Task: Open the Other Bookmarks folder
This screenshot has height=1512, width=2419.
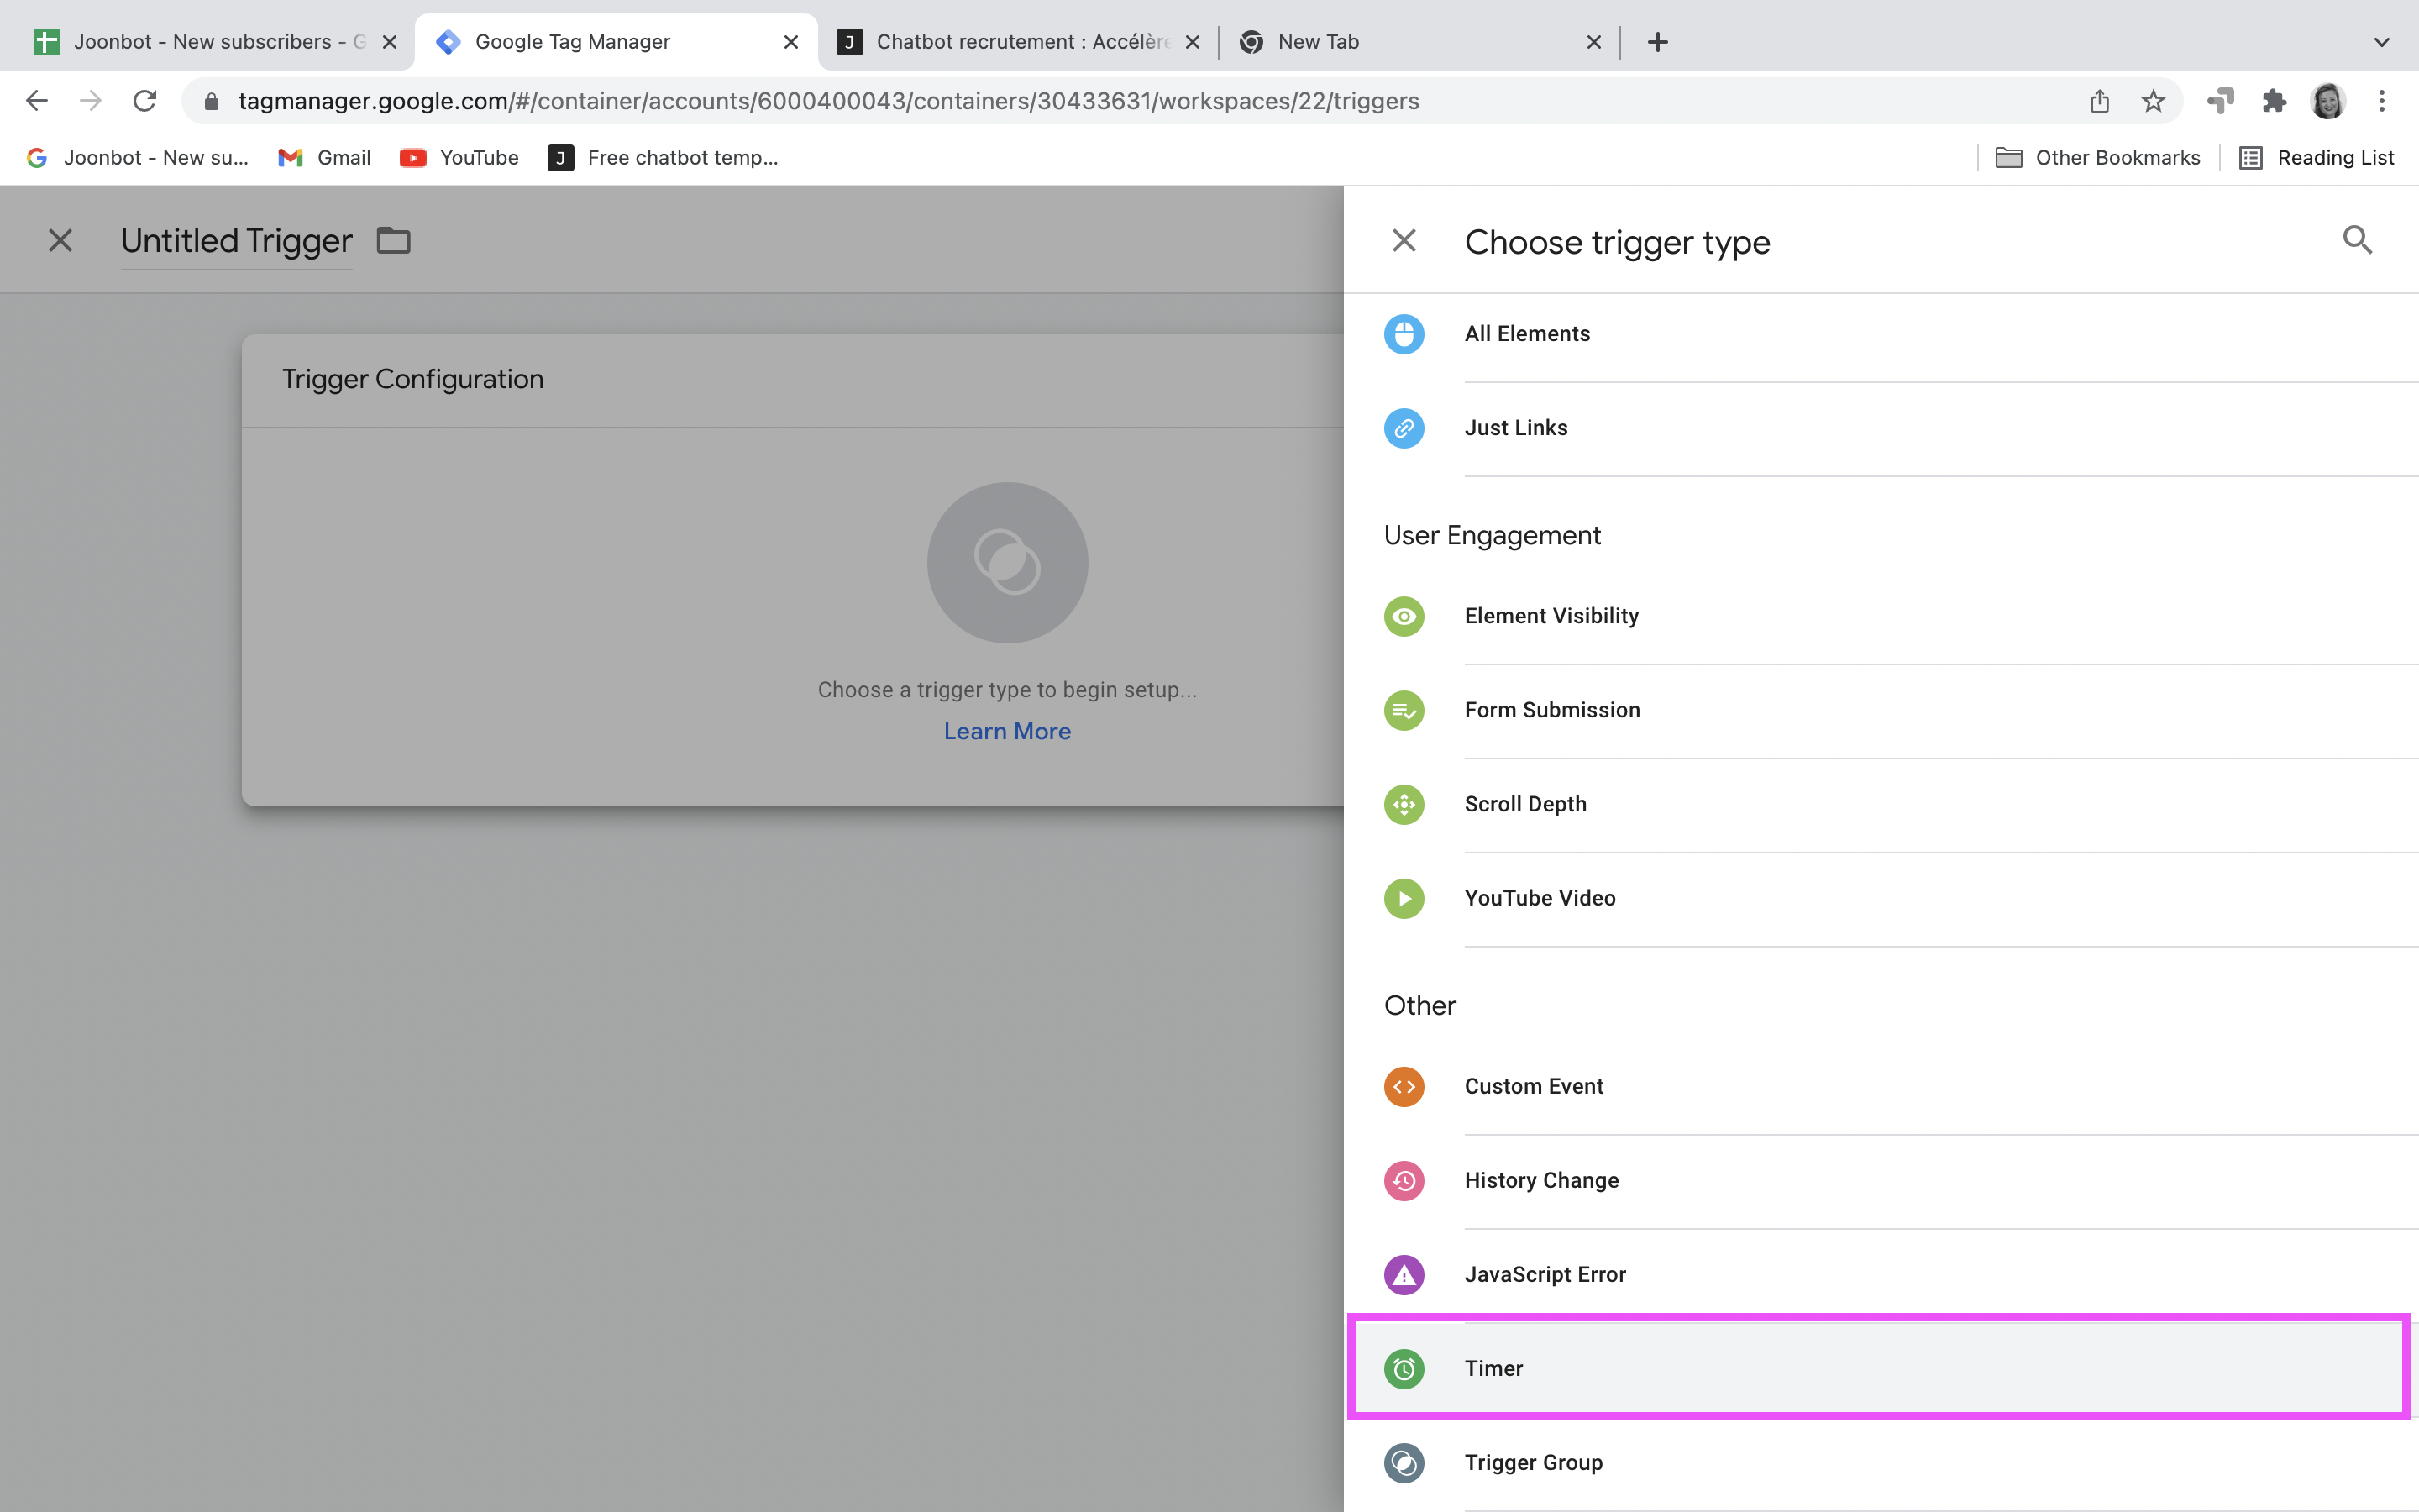Action: [x=2097, y=158]
